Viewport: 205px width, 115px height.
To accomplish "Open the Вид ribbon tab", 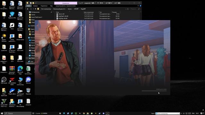I will pos(51,6).
